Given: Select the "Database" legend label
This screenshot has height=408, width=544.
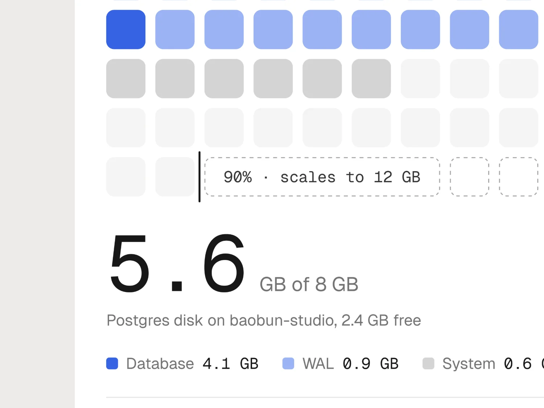Looking at the screenshot, I should (x=160, y=364).
